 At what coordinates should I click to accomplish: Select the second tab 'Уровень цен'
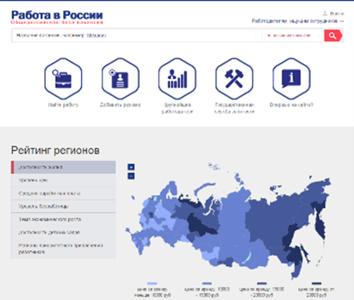pyautogui.click(x=63, y=180)
